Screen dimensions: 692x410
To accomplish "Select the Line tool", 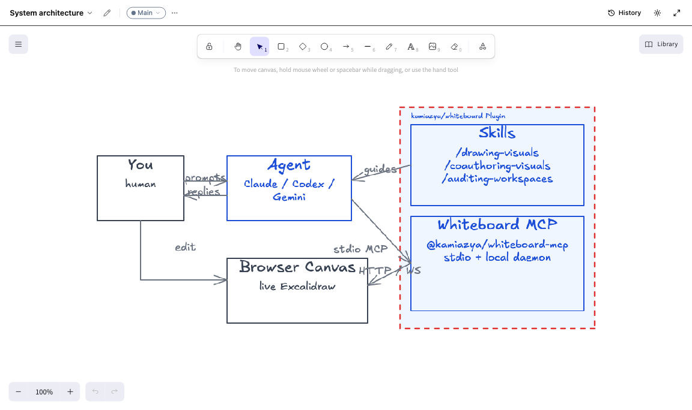I will point(368,47).
